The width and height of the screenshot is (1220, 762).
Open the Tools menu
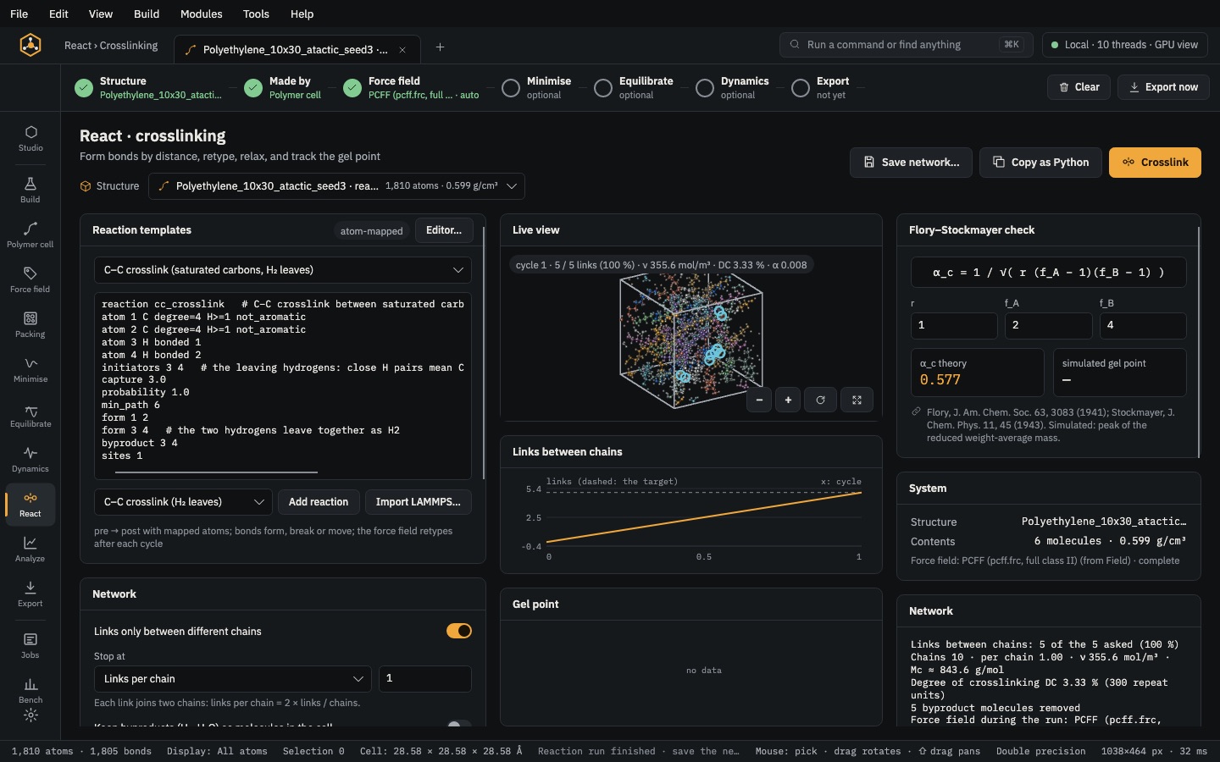click(x=256, y=14)
